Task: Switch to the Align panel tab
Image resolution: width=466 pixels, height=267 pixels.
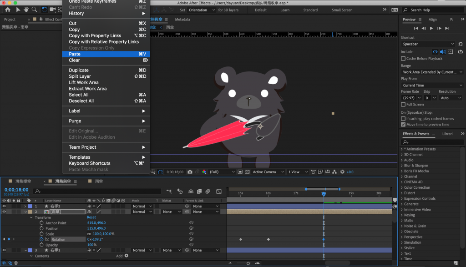Action: click(x=433, y=20)
